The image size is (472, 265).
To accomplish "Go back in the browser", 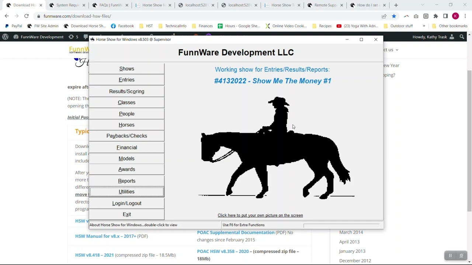I will [x=7, y=16].
